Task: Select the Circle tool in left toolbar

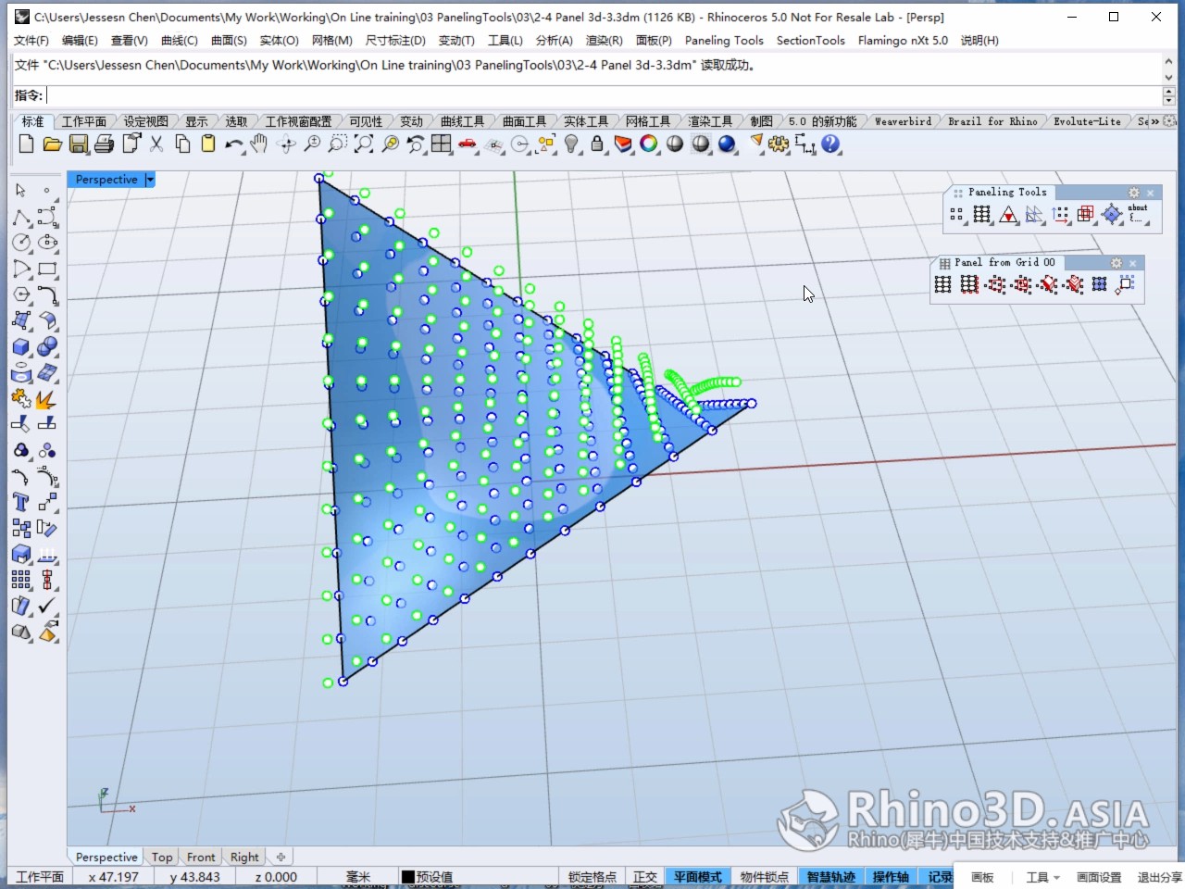Action: pyautogui.click(x=21, y=243)
